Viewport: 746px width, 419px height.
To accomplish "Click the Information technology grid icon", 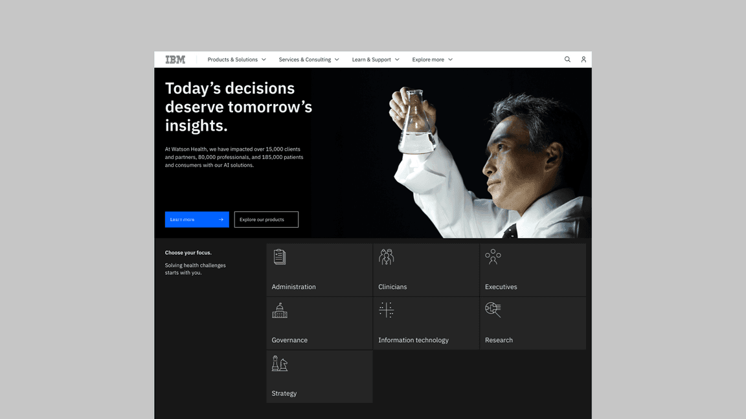I will tap(387, 310).
